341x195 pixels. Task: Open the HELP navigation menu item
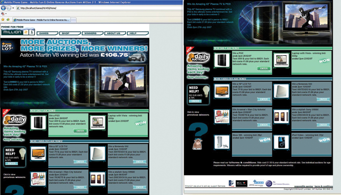tap(138, 33)
